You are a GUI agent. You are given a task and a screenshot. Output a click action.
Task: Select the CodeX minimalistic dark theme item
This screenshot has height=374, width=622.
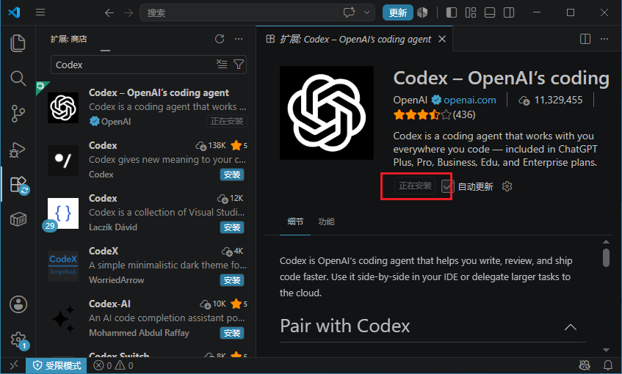click(x=146, y=265)
